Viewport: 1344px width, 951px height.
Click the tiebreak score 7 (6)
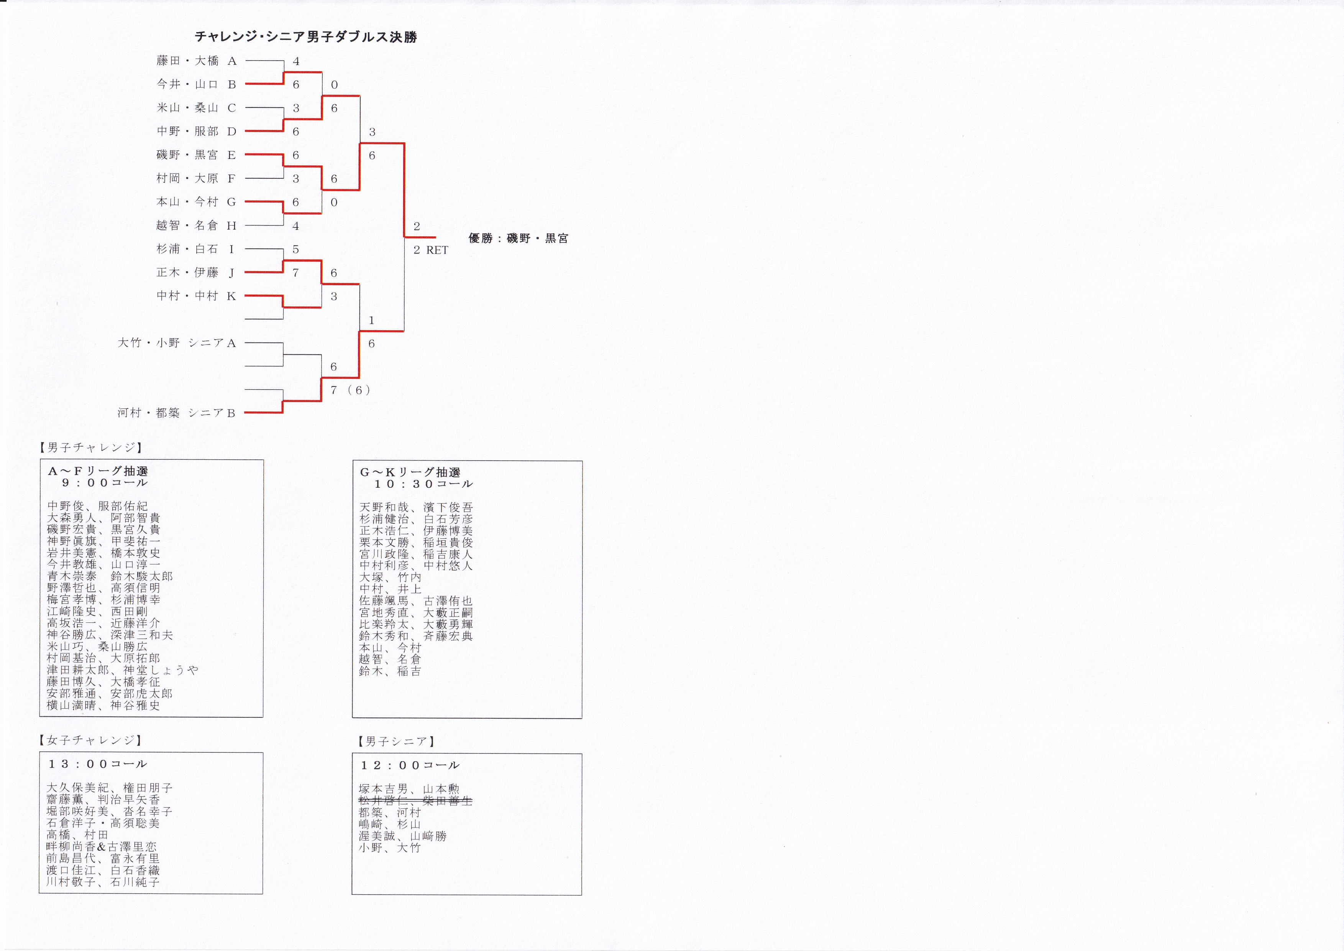(350, 390)
